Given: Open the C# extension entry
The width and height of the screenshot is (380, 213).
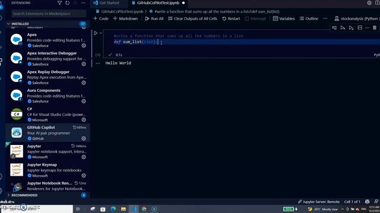Looking at the screenshot, I should (x=48, y=114).
